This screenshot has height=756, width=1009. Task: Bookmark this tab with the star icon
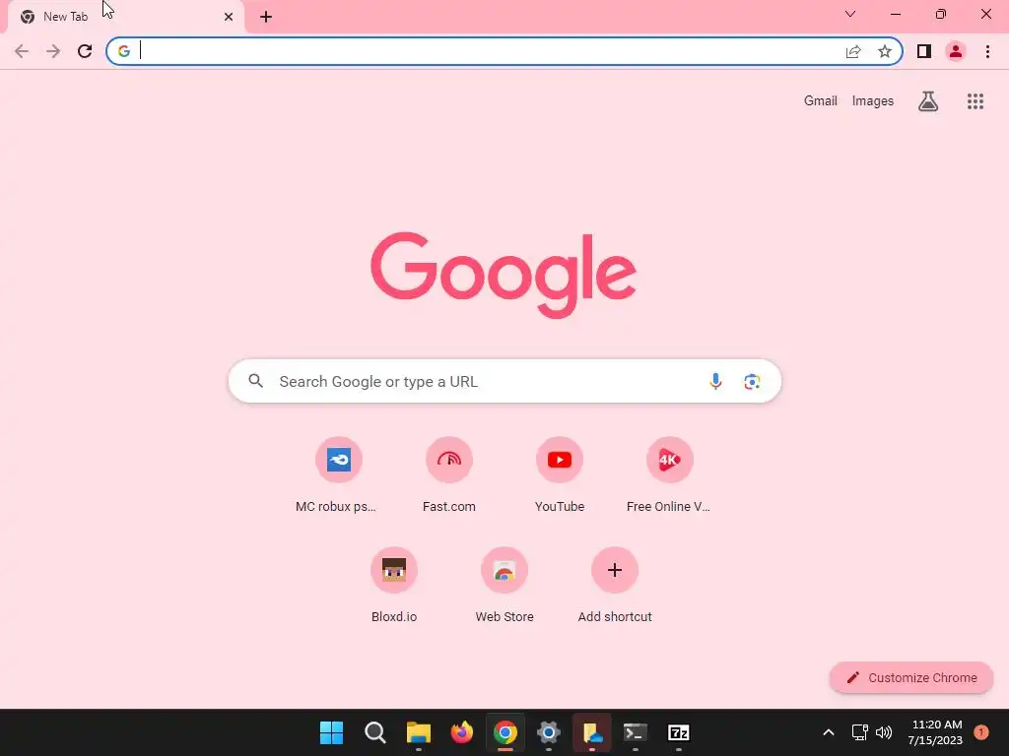click(x=885, y=51)
